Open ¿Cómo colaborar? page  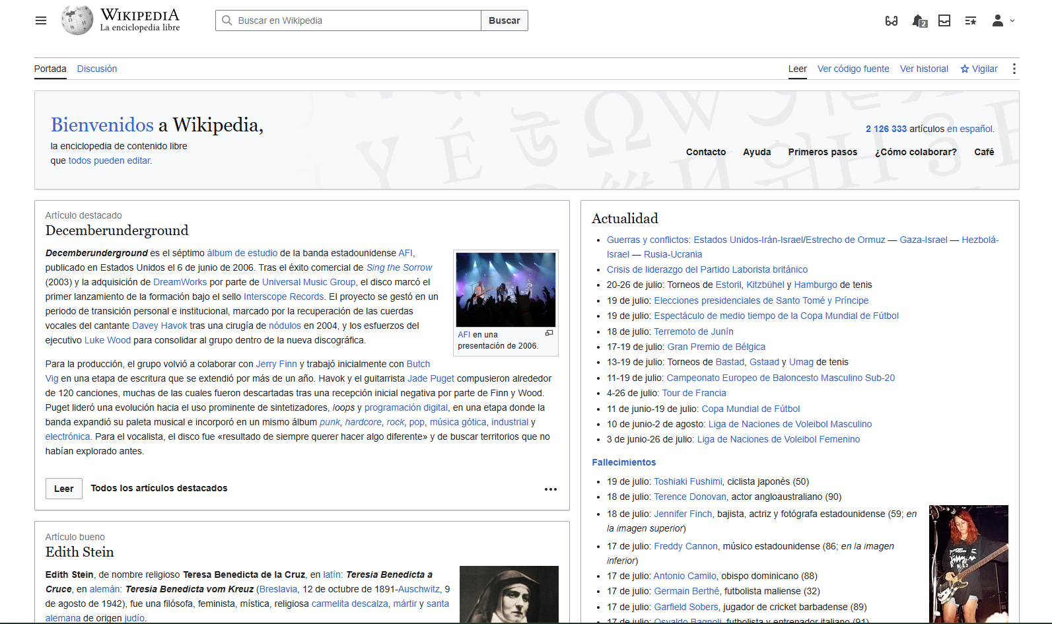(916, 152)
